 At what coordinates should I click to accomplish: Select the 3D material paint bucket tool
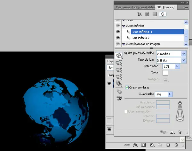click(x=119, y=84)
